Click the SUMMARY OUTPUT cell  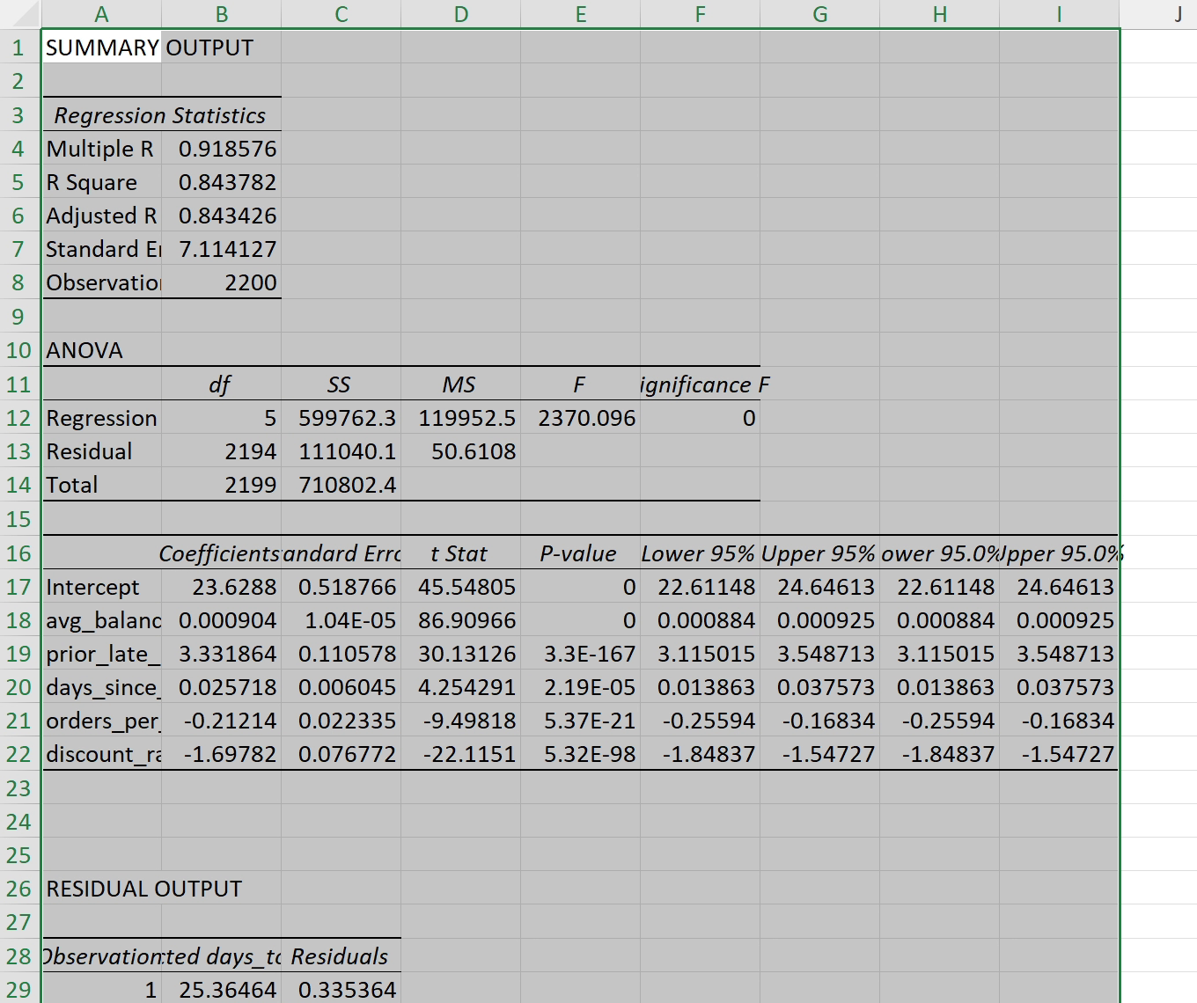pyautogui.click(x=101, y=48)
